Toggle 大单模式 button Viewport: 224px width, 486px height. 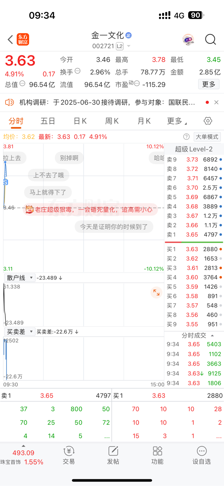207,137
